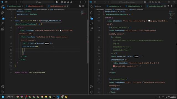Open Search view in left window
The width and height of the screenshot is (177, 99).
pos(3,23)
